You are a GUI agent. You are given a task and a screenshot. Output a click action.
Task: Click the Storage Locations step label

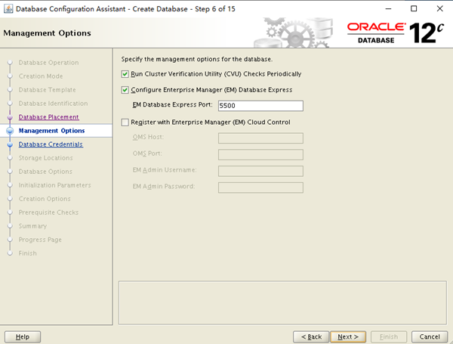coord(45,158)
